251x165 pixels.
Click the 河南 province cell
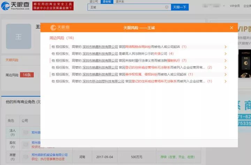click(x=82, y=157)
